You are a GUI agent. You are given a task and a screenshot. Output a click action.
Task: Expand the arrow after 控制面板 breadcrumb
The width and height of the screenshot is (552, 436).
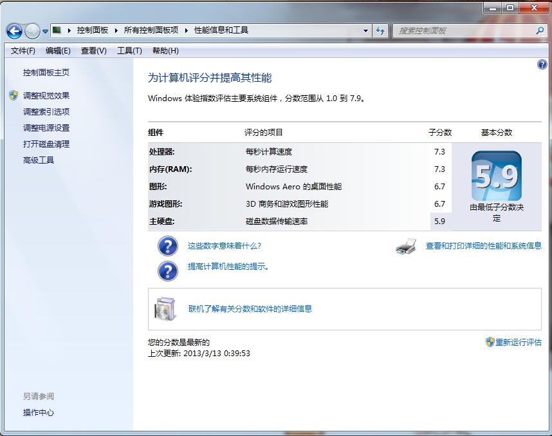click(116, 31)
